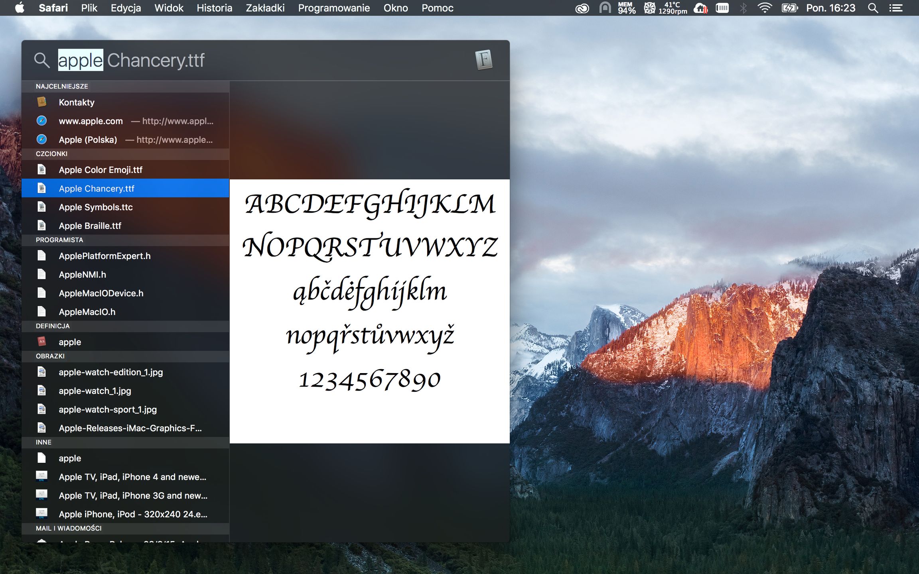Open the ApplePlatformExpert.h file result

tap(105, 256)
